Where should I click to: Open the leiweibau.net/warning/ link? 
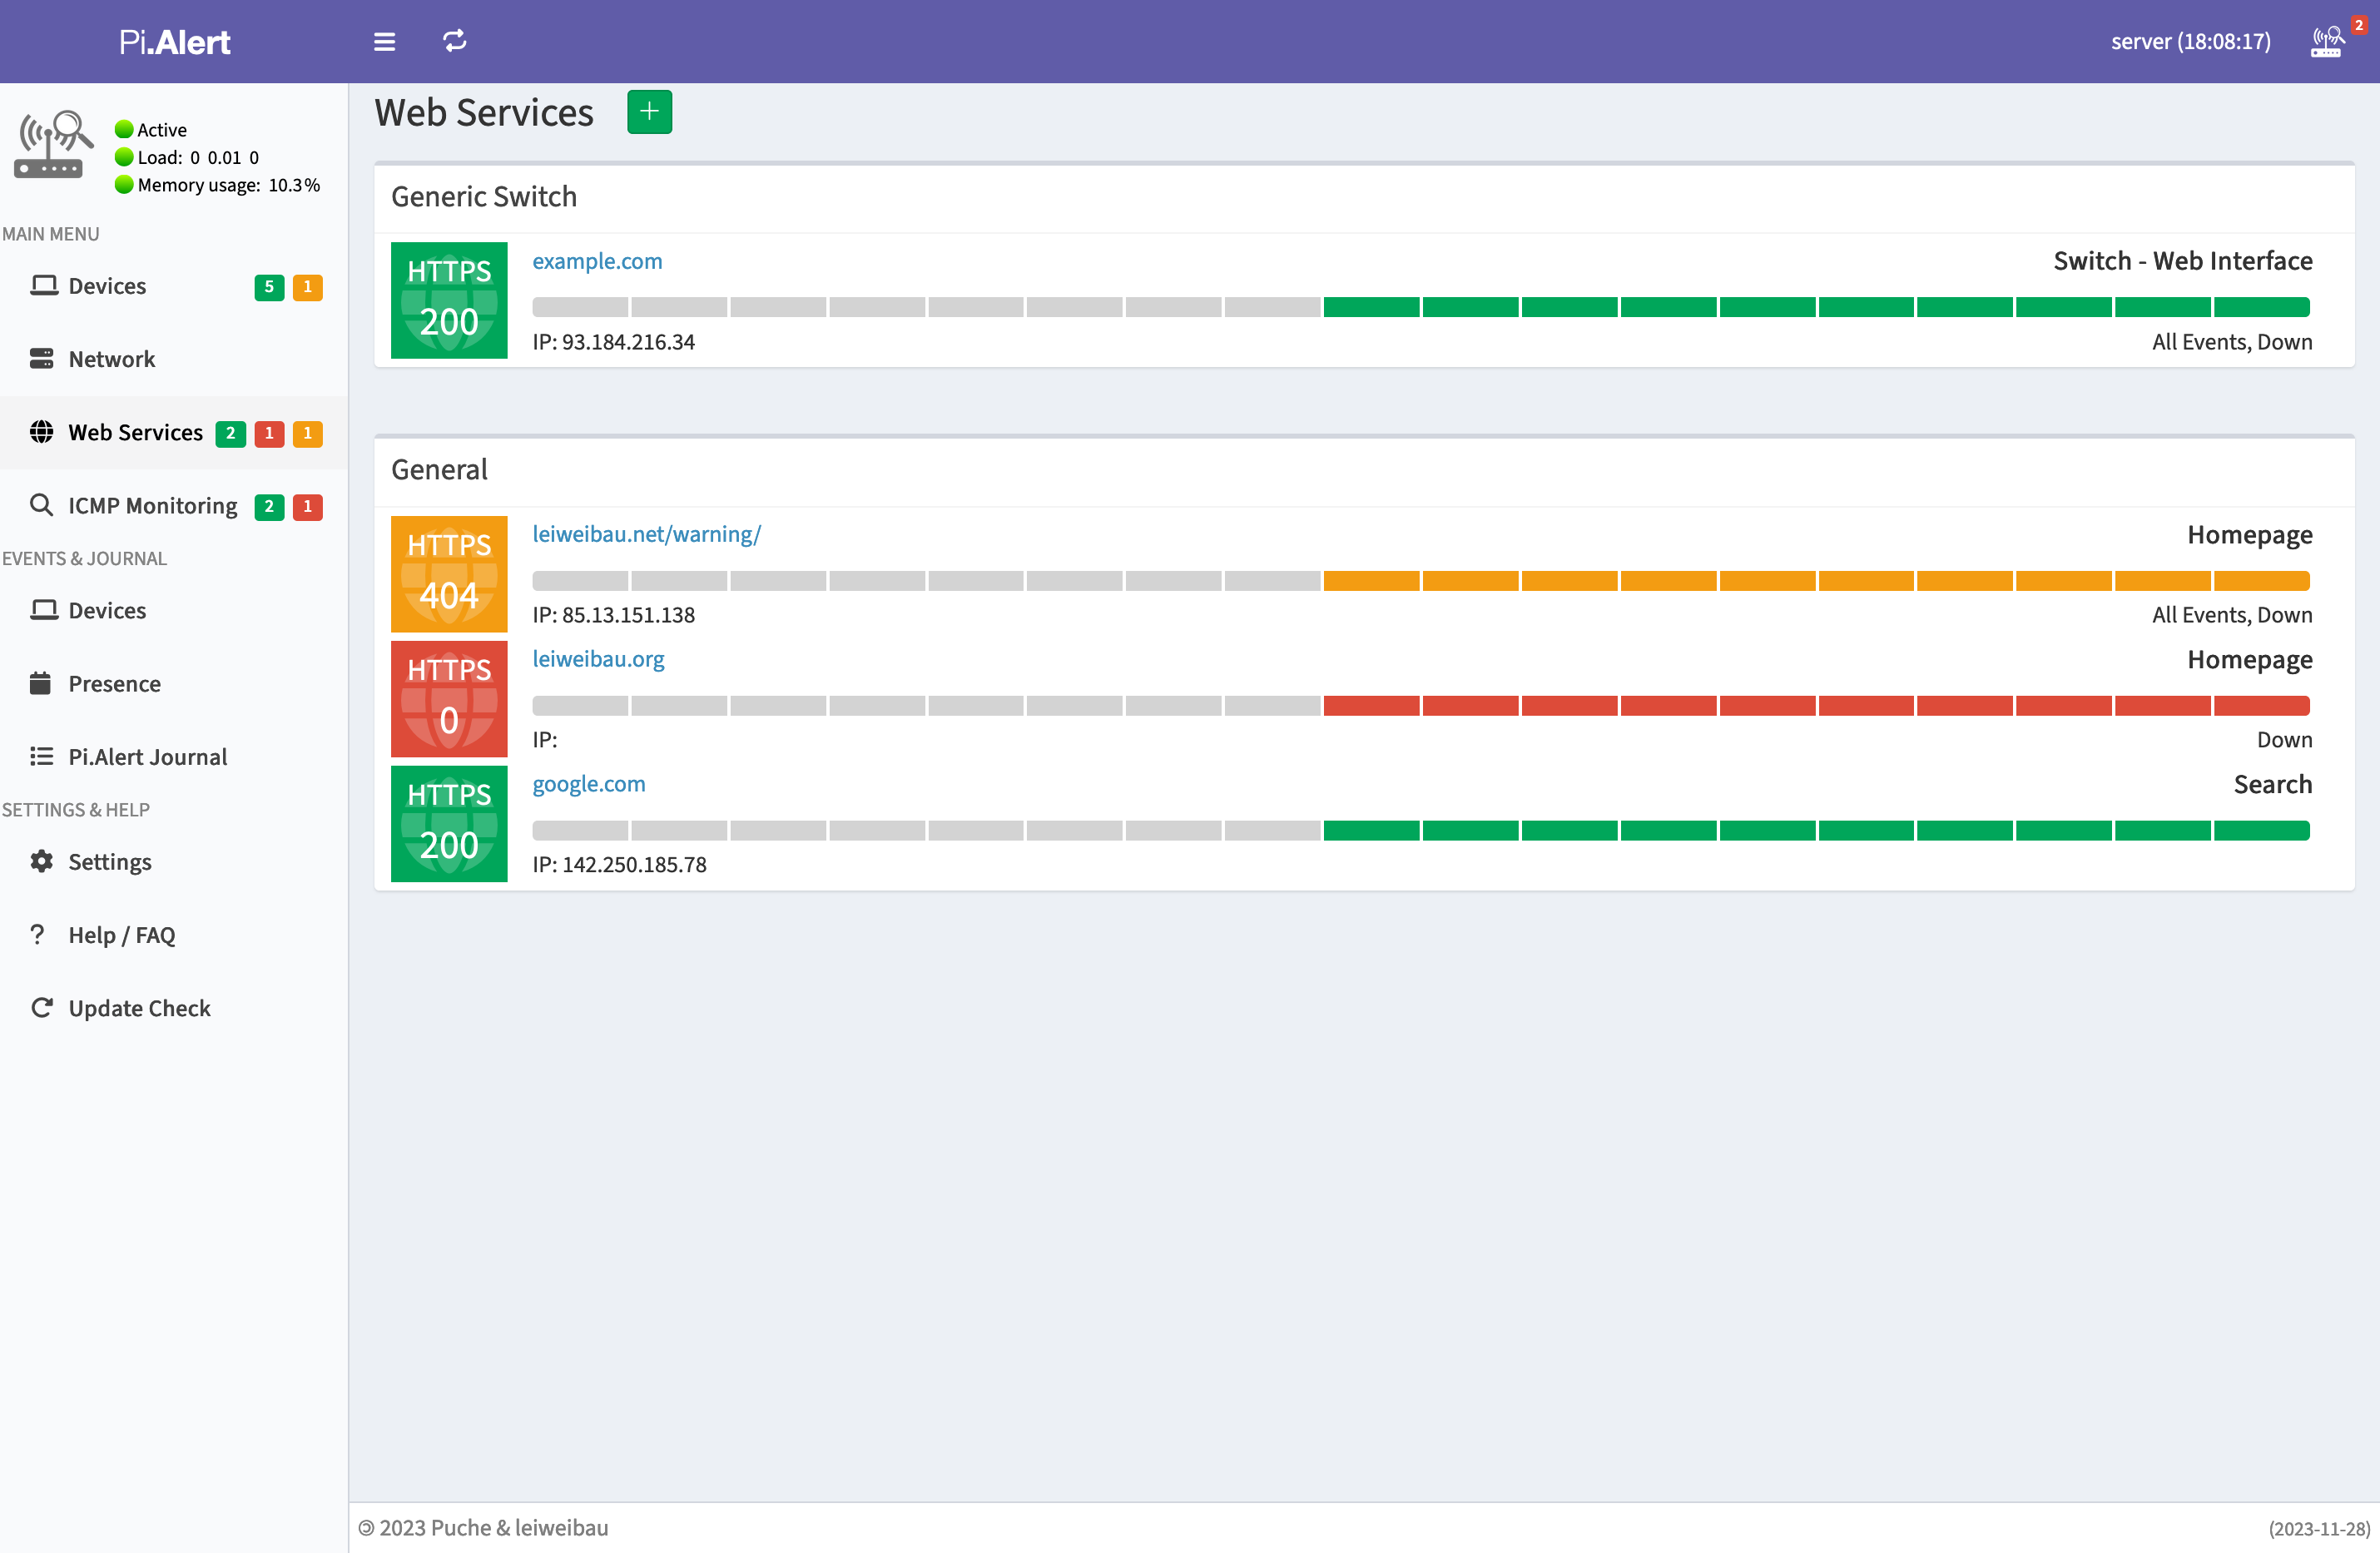(646, 534)
